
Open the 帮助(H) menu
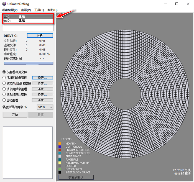52,10
